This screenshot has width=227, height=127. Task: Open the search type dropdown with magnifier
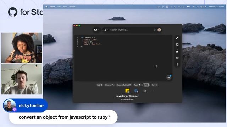pos(106,30)
